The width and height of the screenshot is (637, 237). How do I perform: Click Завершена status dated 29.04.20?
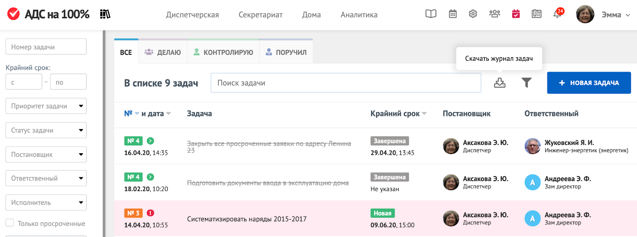(x=390, y=141)
